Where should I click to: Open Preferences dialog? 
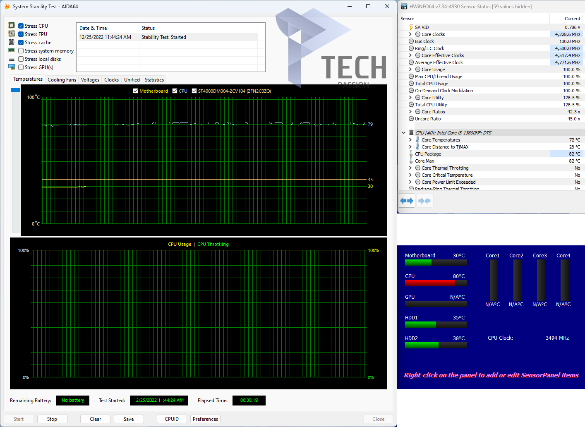point(205,419)
